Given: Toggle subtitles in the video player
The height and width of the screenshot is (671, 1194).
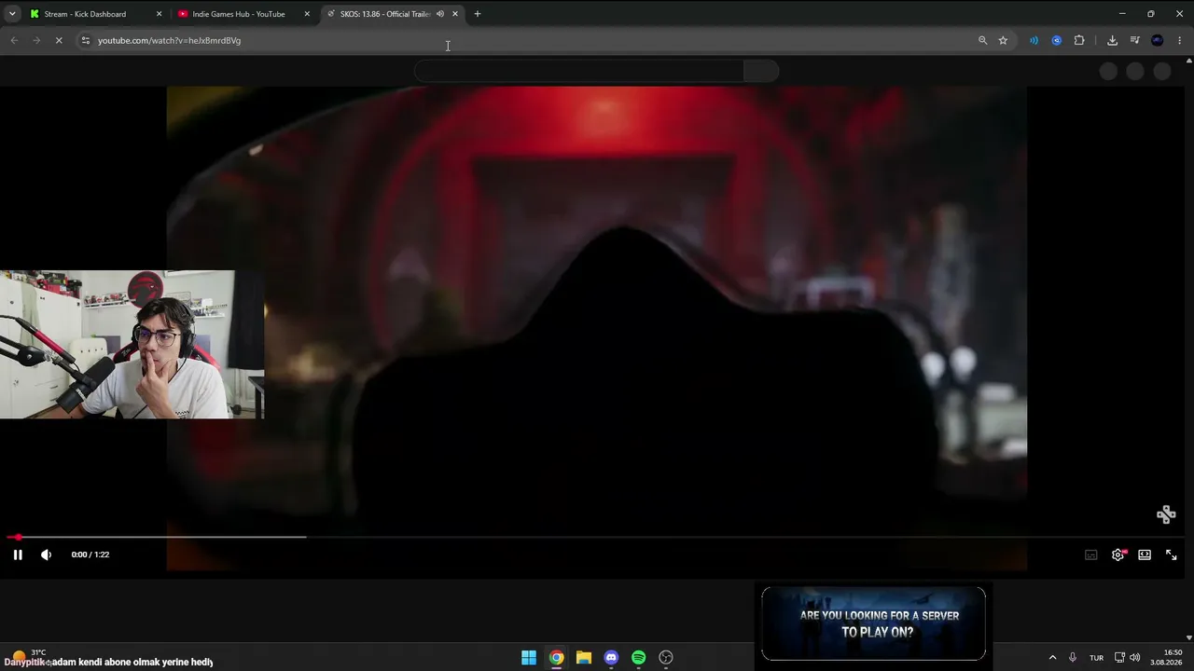Looking at the screenshot, I should click(1090, 555).
